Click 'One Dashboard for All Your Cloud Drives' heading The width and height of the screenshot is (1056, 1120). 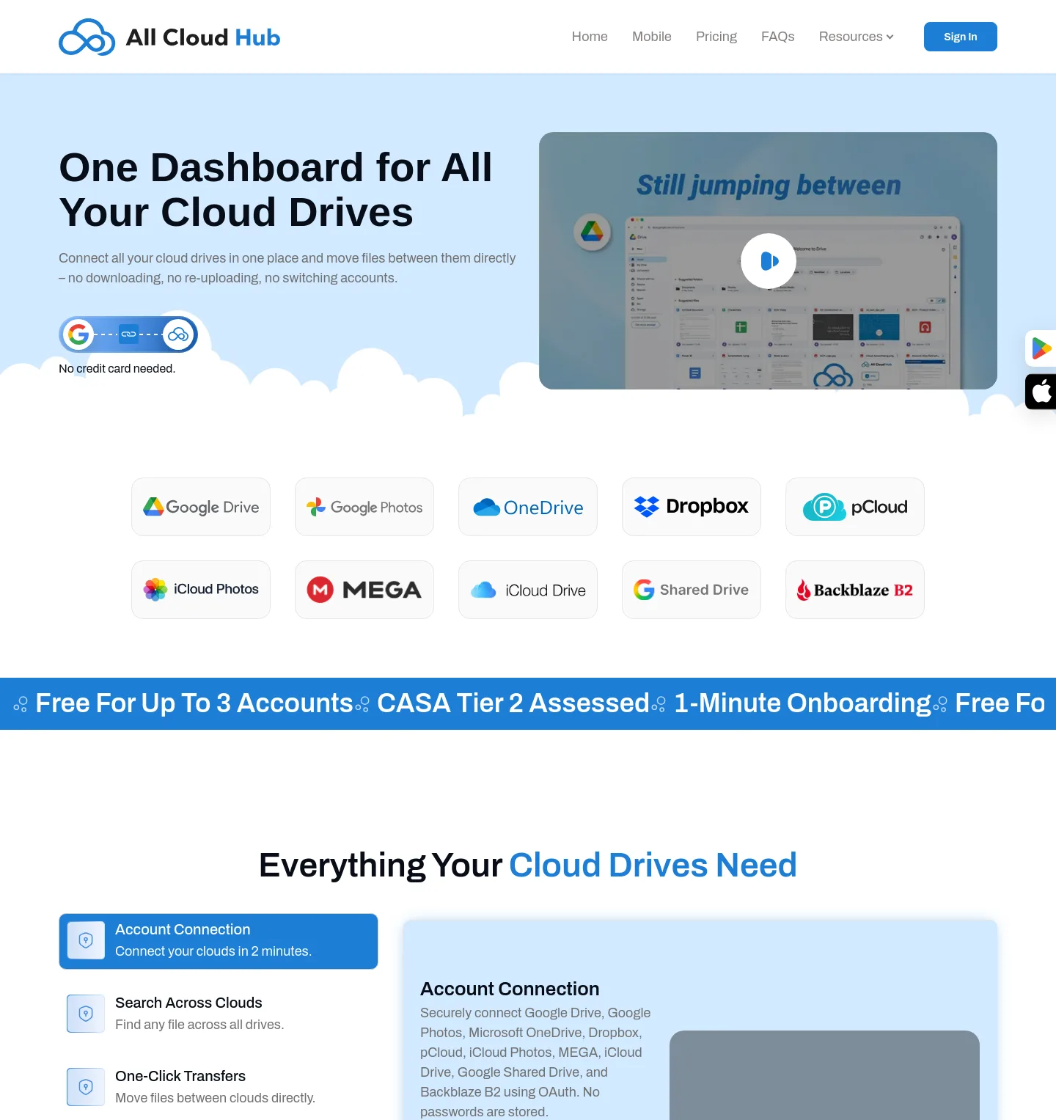click(x=276, y=190)
